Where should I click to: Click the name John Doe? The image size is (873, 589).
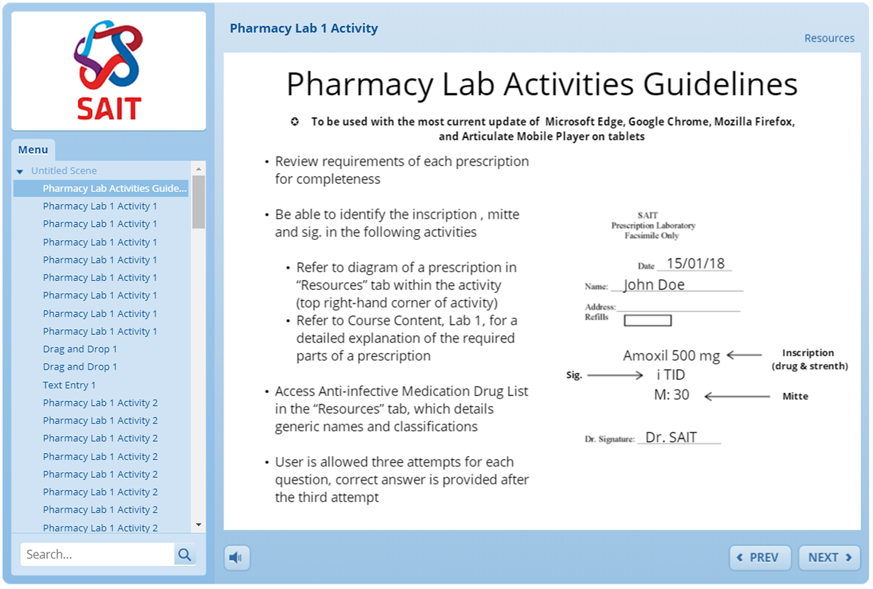point(654,285)
